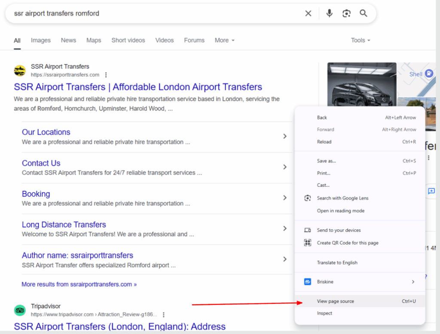440x334 pixels.
Task: Open the Tools dropdown
Action: coord(360,40)
